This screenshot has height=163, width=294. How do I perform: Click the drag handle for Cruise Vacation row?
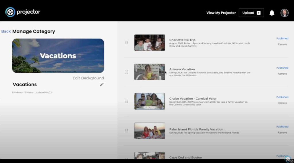click(127, 102)
